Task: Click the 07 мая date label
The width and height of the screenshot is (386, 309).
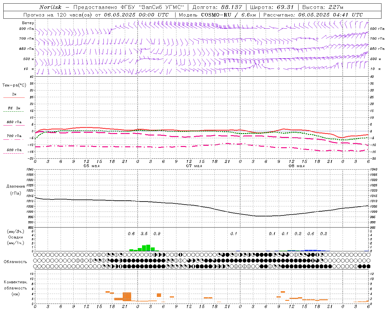Action: click(x=194, y=166)
